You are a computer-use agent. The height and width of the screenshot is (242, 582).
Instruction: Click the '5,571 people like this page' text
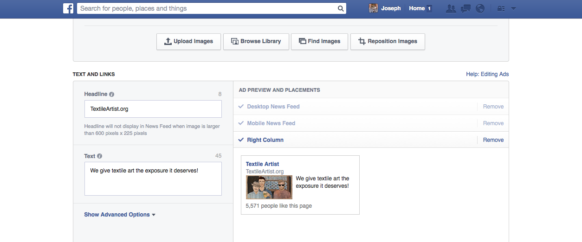pyautogui.click(x=278, y=206)
